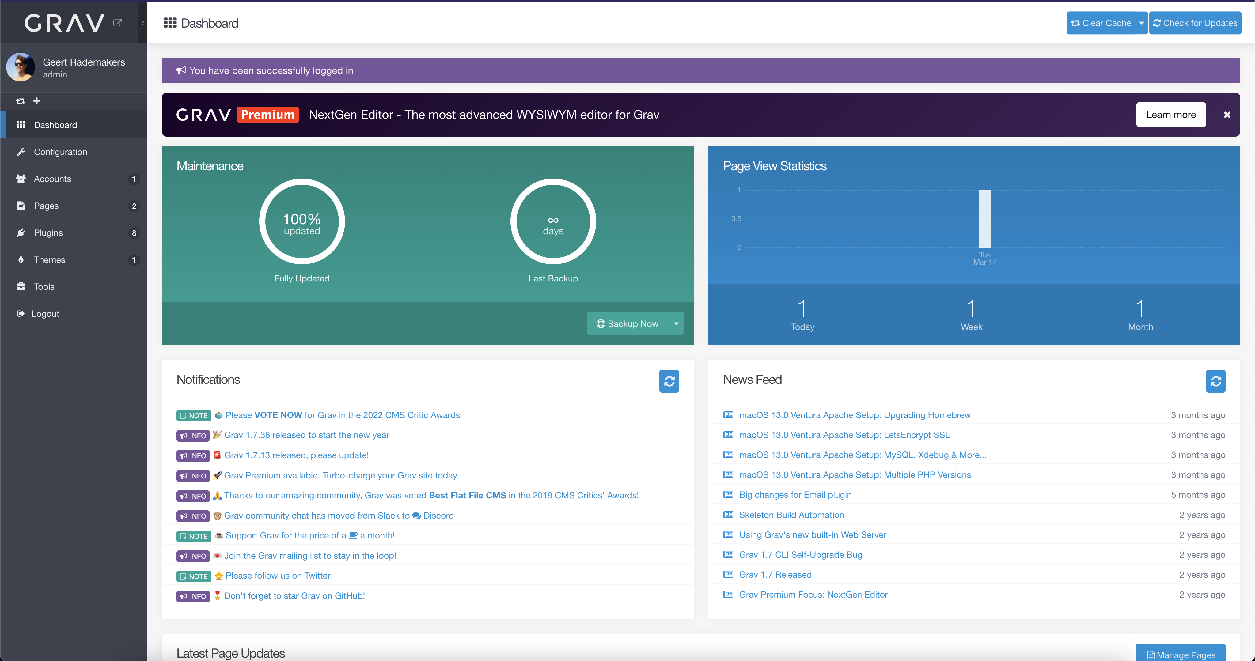Click the Geert Rademakers avatar picture
The height and width of the screenshot is (661, 1255).
[x=21, y=67]
